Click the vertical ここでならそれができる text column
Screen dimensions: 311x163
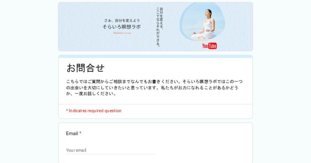pyautogui.click(x=158, y=27)
